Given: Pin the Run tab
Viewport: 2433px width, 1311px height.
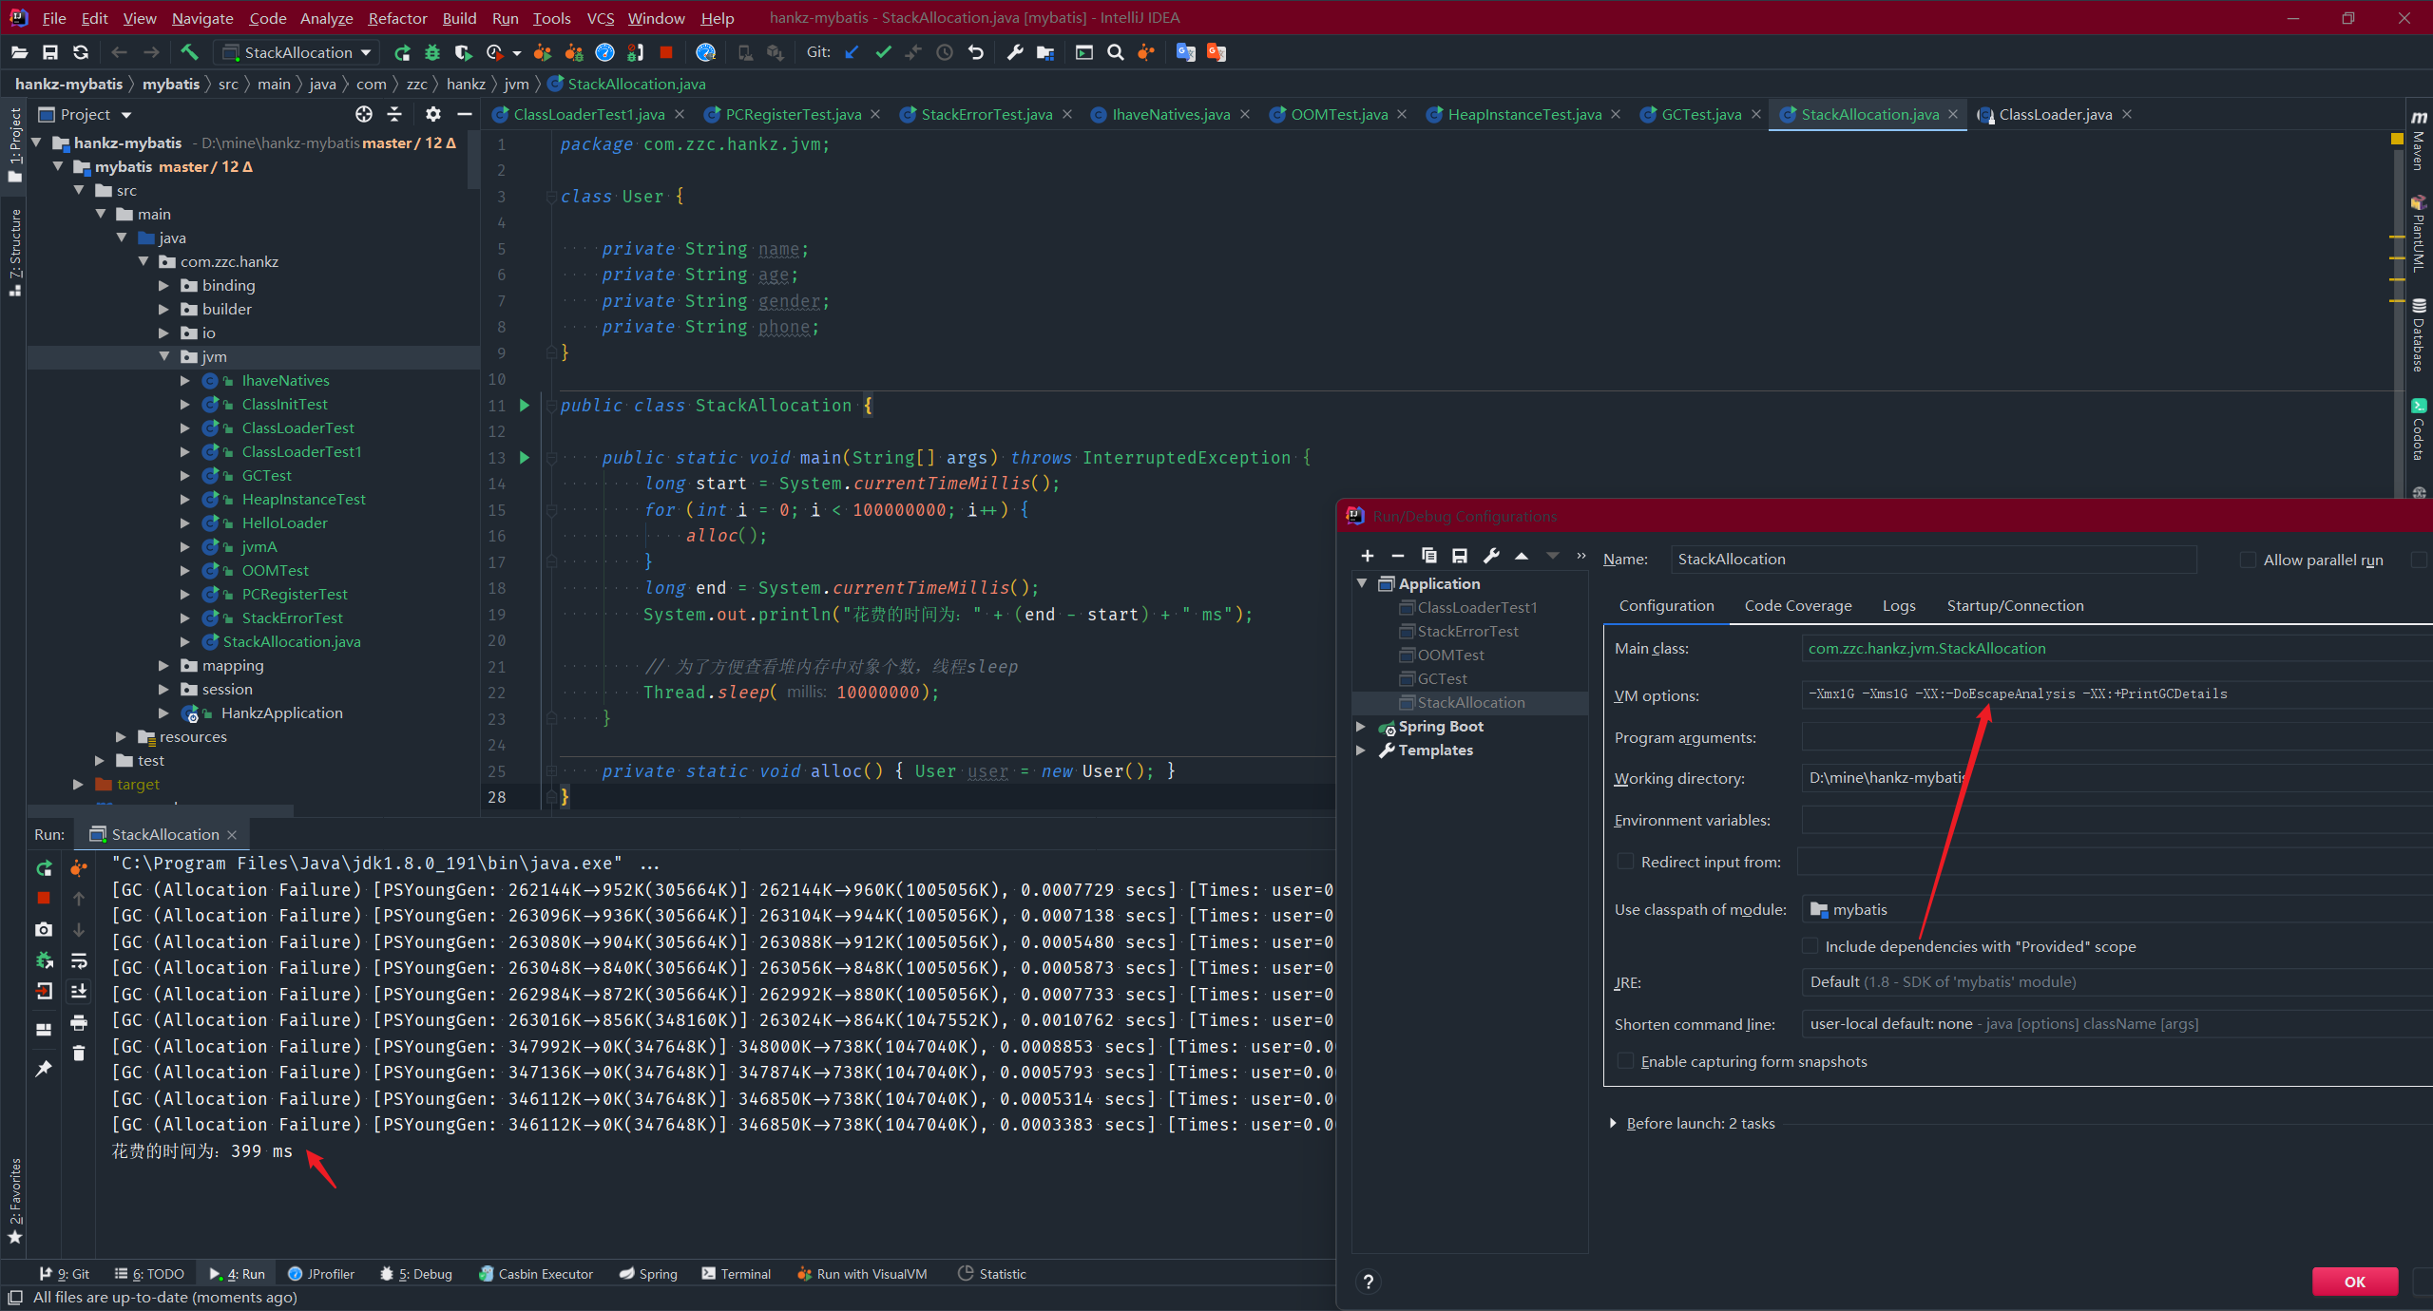Looking at the screenshot, I should tap(44, 1069).
